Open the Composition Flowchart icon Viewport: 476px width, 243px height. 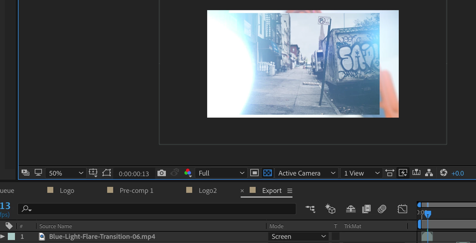(429, 173)
